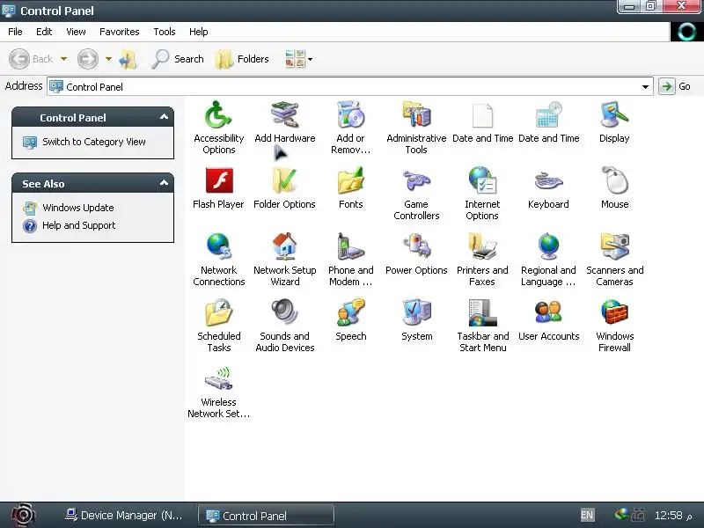Screen dimensions: 704x528
Task: Open Flash Player settings
Action: 218,187
